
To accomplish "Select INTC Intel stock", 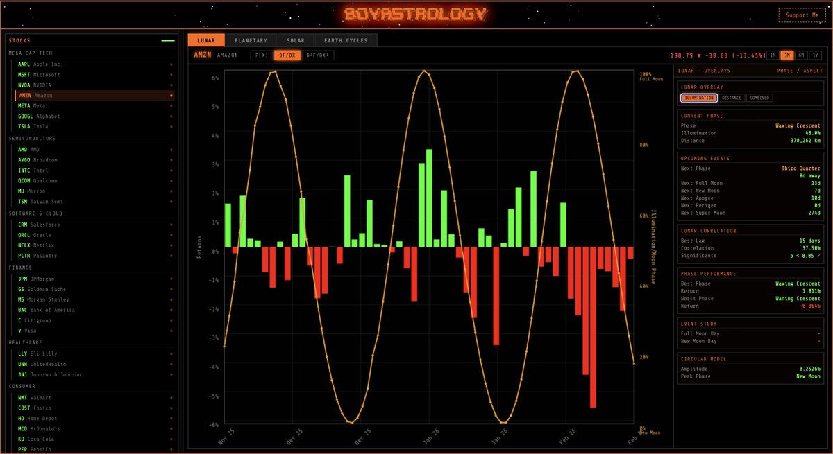I will pyautogui.click(x=94, y=170).
